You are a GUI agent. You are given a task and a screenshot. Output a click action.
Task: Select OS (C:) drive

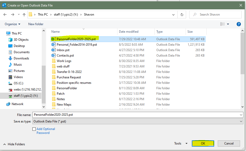coord(18,83)
